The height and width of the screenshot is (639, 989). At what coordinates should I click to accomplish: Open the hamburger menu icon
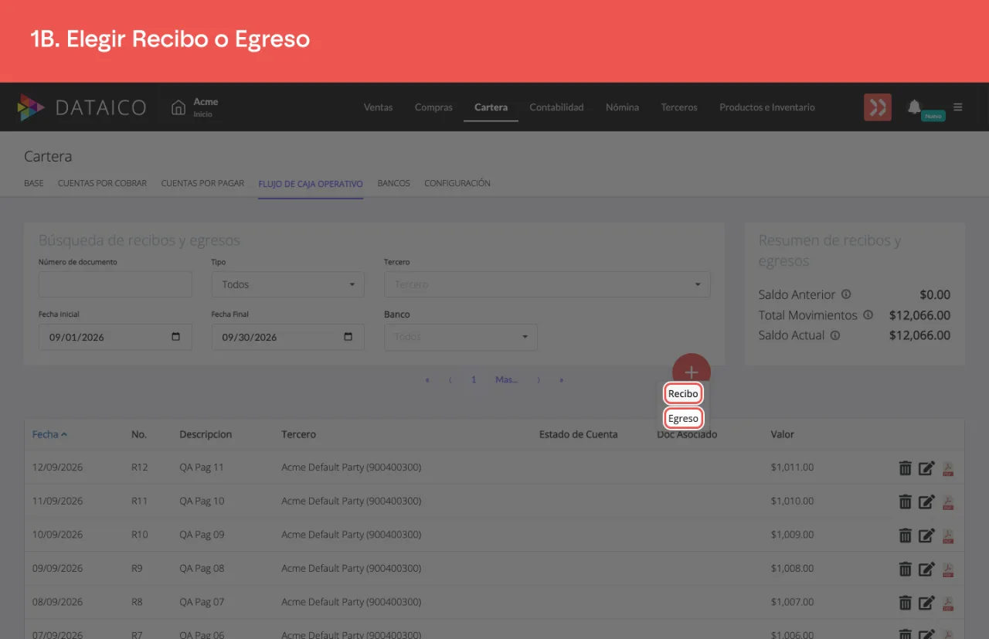pyautogui.click(x=958, y=107)
